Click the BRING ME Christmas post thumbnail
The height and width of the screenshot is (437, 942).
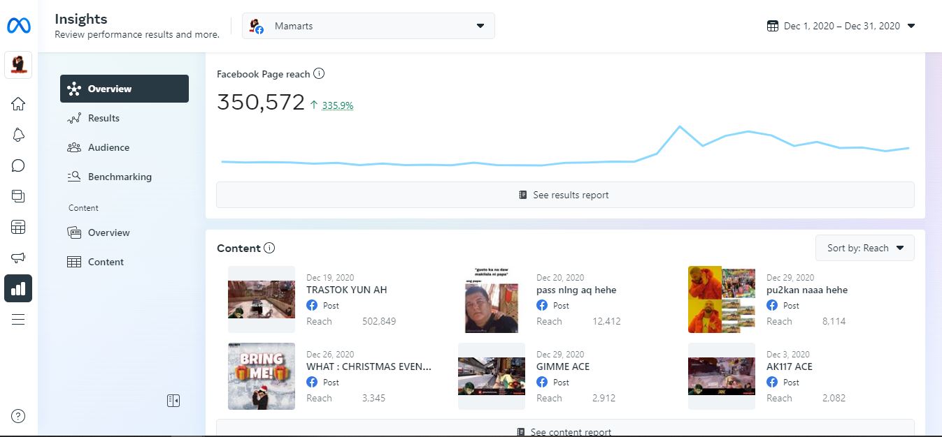(262, 376)
